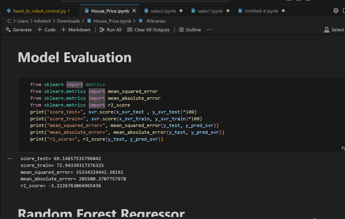Screen dimensions: 345x219
Task: Click print r2_score code line
Action: (97, 139)
